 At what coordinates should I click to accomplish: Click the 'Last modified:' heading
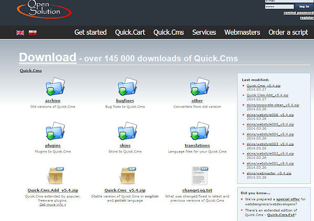(255, 80)
